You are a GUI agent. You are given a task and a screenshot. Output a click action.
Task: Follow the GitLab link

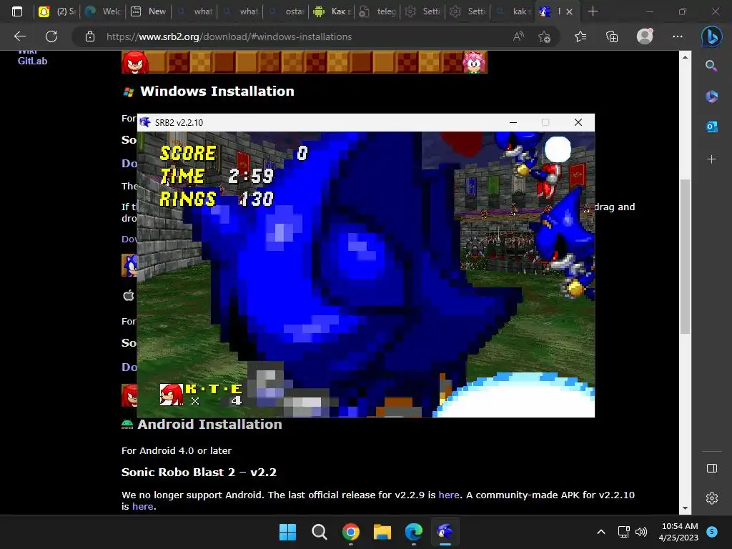(x=32, y=61)
